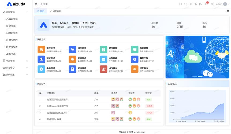Select task row 支付页支持支付宝支付
Image resolution: width=231 pixels, height=134 pixels.
point(99,113)
